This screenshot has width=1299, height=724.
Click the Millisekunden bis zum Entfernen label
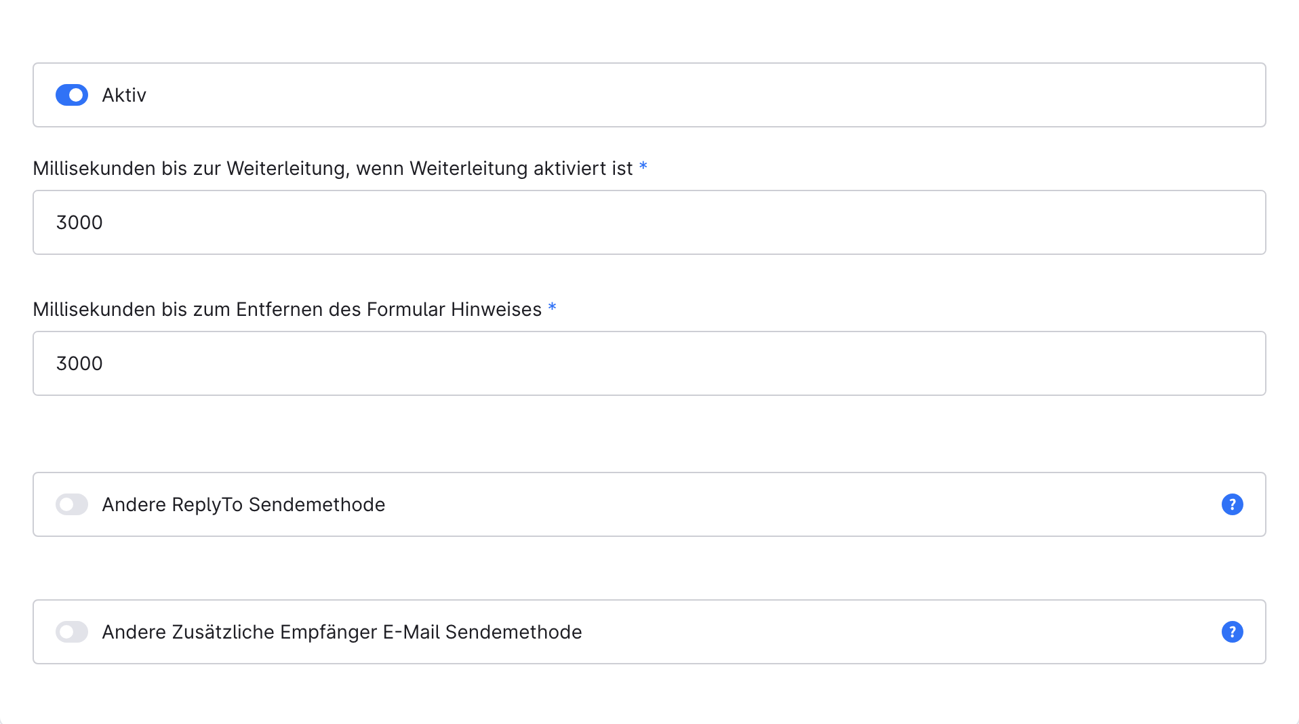(x=287, y=309)
